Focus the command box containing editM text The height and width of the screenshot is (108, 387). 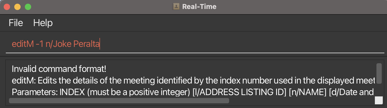click(195, 44)
